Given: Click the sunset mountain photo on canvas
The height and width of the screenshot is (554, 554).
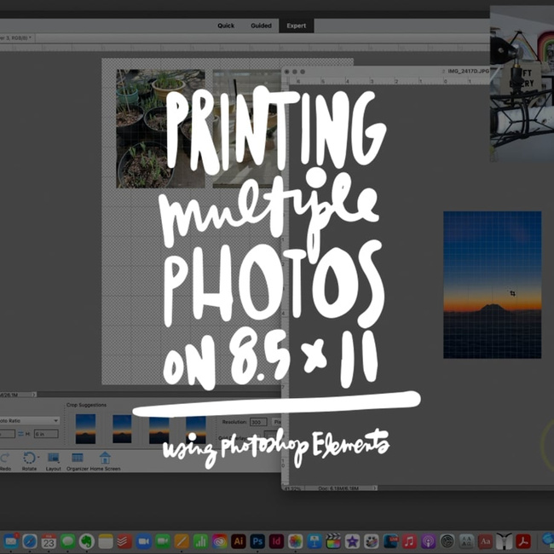Looking at the screenshot, I should (x=492, y=285).
